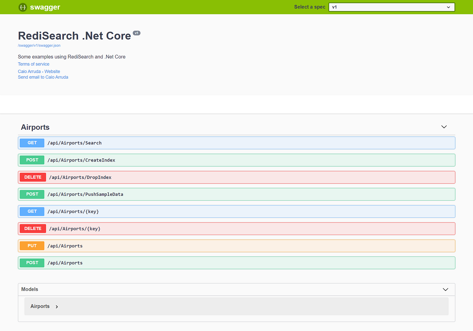Viewport: 473px width, 331px height.
Task: Open the Select a spec dropdown
Action: click(x=391, y=7)
